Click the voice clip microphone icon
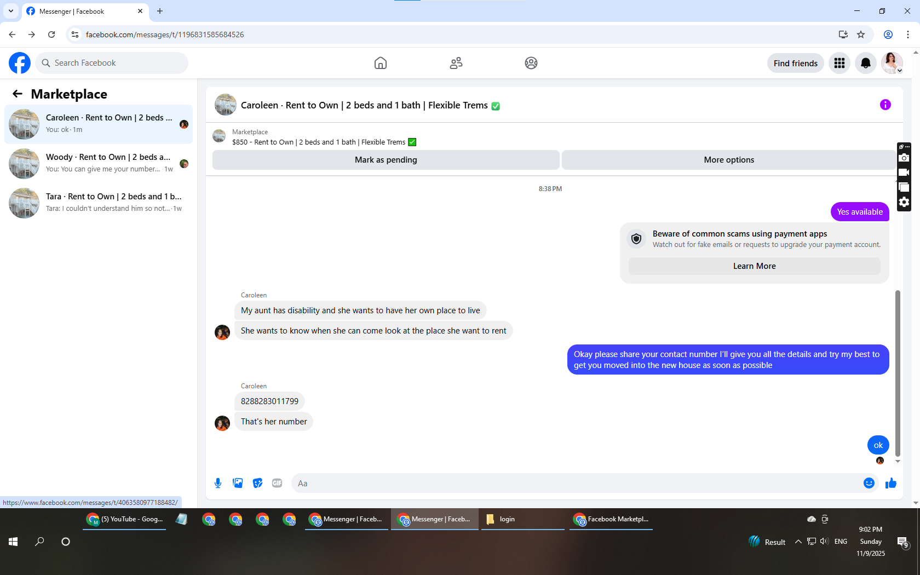The height and width of the screenshot is (575, 920). click(x=218, y=483)
